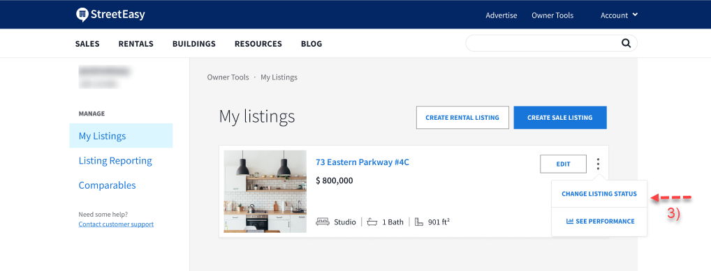Click the search magnifier icon

coord(626,43)
